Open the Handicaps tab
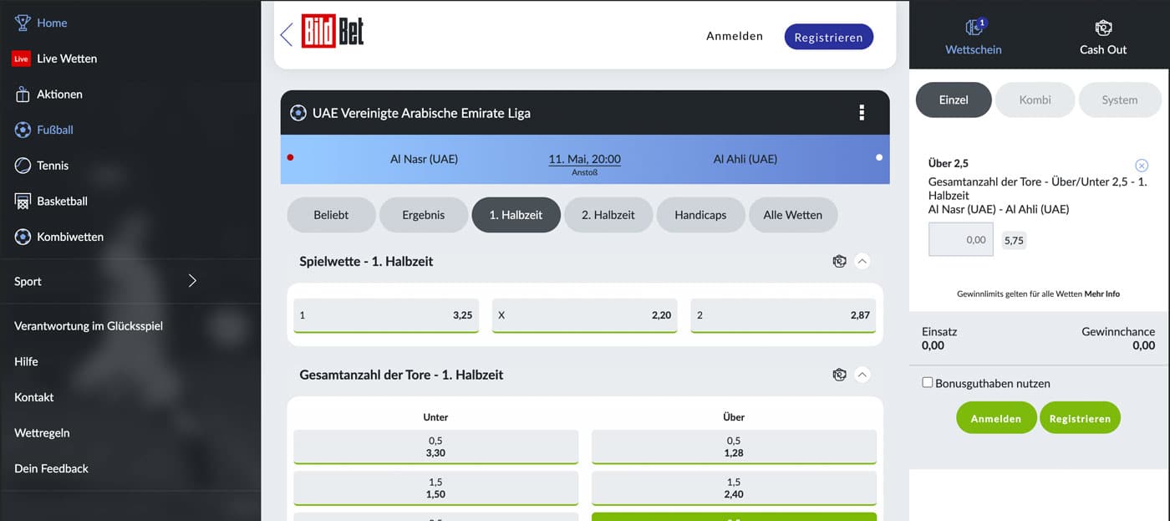 point(700,215)
